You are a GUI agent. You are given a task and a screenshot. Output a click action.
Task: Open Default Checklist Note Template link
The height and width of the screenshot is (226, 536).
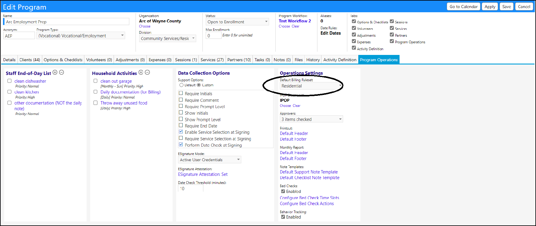coord(310,178)
